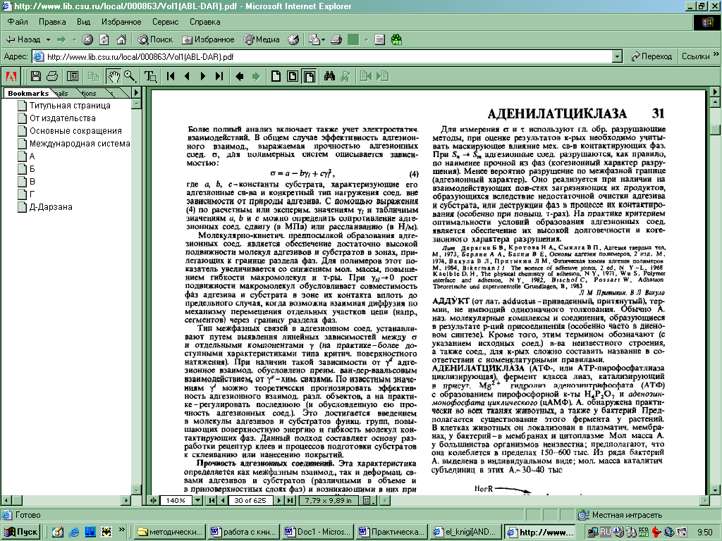Go to last page in Acrobat toolbar
Screen dimensions: 722x541
pos(219,76)
